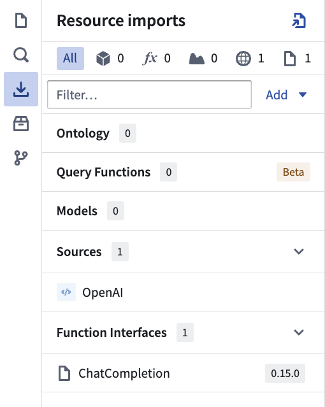325x407 pixels.
Task: Select the All filter tab
Action: pyautogui.click(x=70, y=59)
